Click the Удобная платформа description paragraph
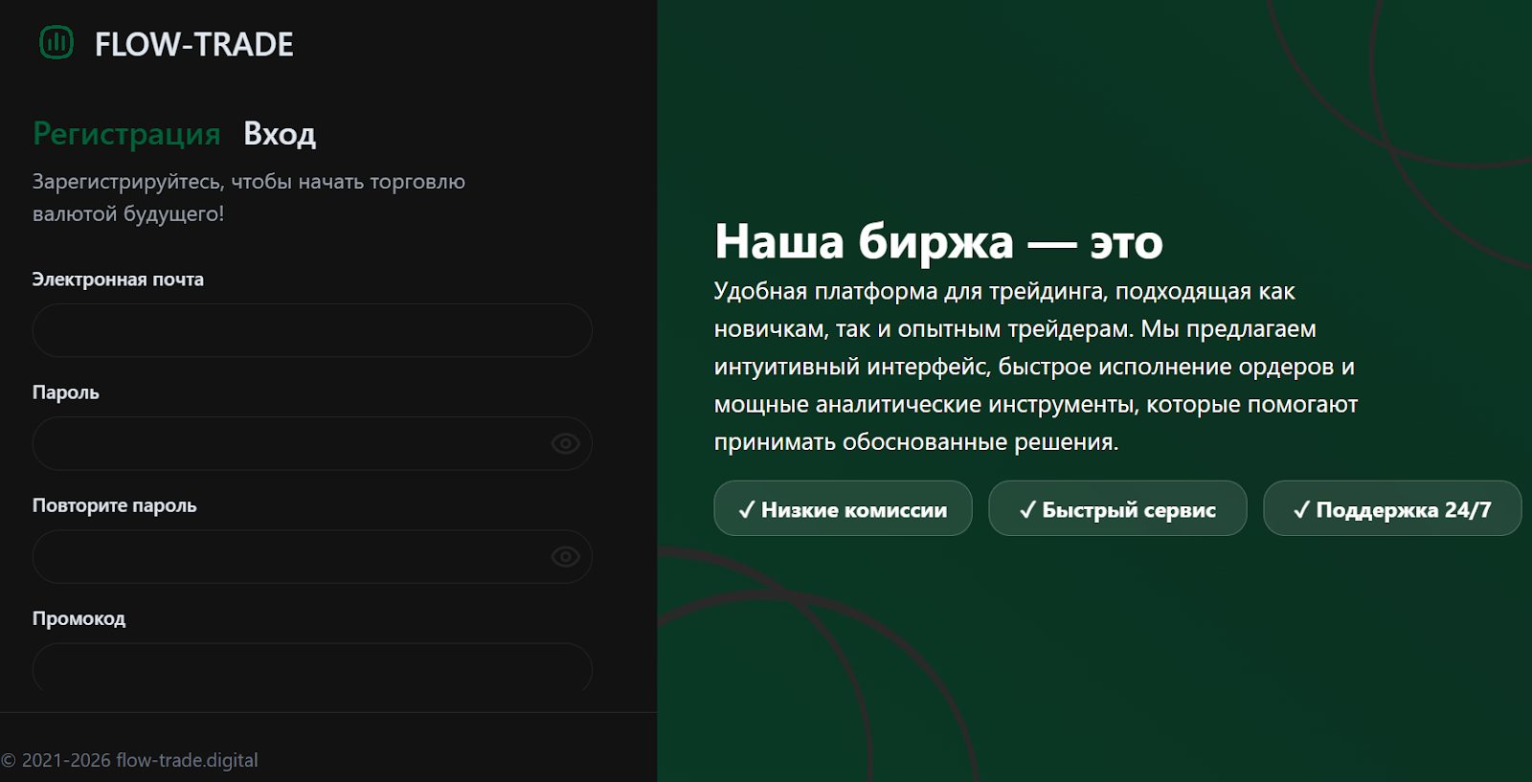1532x782 pixels. (1036, 367)
